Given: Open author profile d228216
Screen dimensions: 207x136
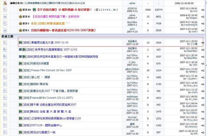Looking at the screenshot, I should [132, 8].
